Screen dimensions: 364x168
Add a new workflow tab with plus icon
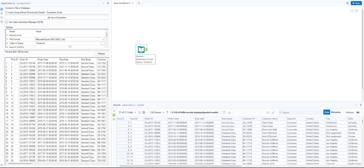click(139, 3)
